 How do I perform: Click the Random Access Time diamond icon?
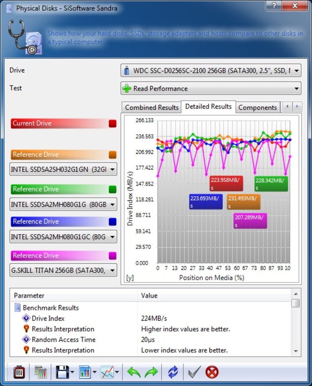26,339
